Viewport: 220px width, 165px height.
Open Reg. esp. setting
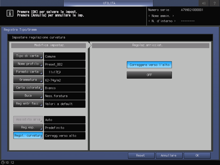click(x=28, y=128)
